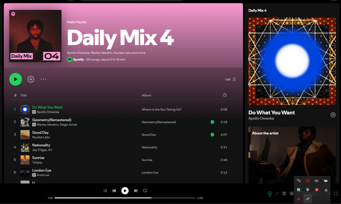Open the album Where is the Sun Taking Us?
The height and width of the screenshot is (204, 341).
[162, 109]
